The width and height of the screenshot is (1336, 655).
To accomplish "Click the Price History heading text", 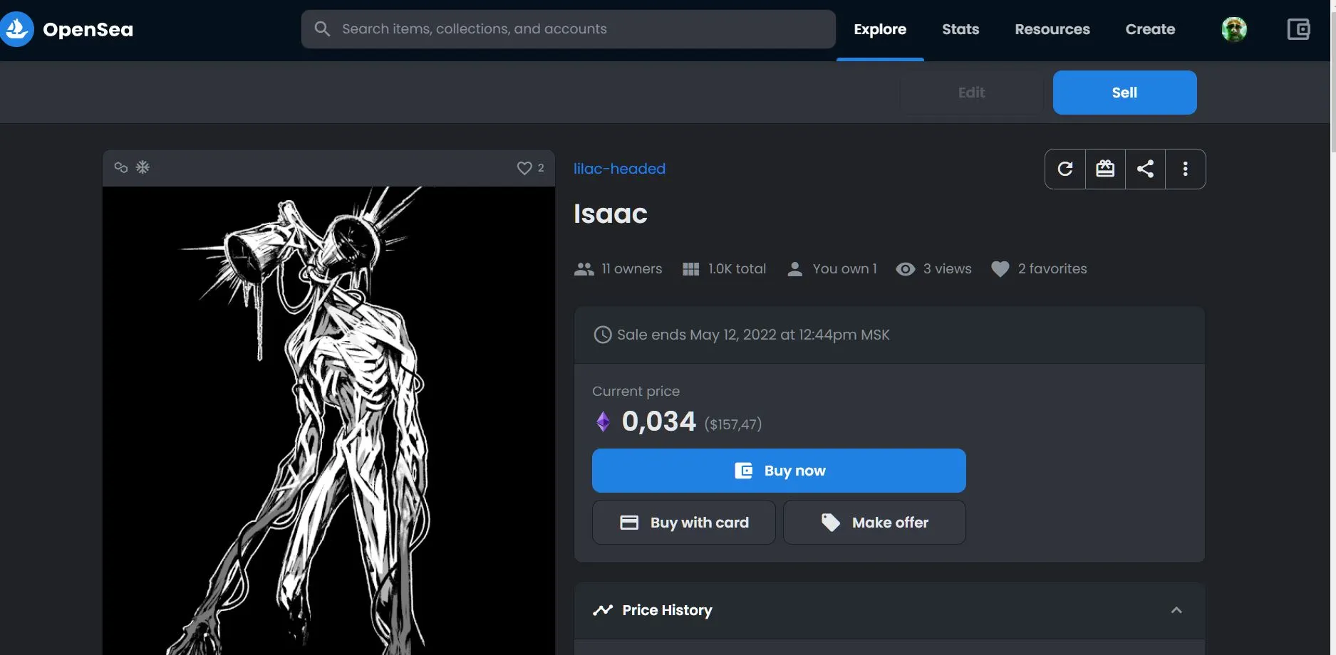I will (667, 610).
